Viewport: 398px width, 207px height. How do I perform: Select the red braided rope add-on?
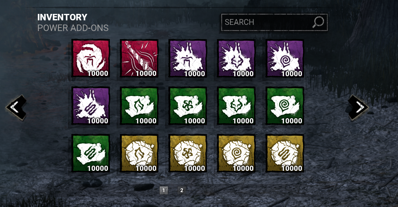(x=139, y=58)
